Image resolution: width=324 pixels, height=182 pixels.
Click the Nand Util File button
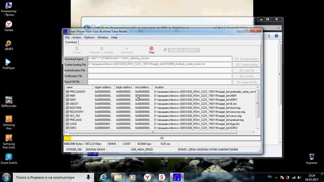point(246,82)
